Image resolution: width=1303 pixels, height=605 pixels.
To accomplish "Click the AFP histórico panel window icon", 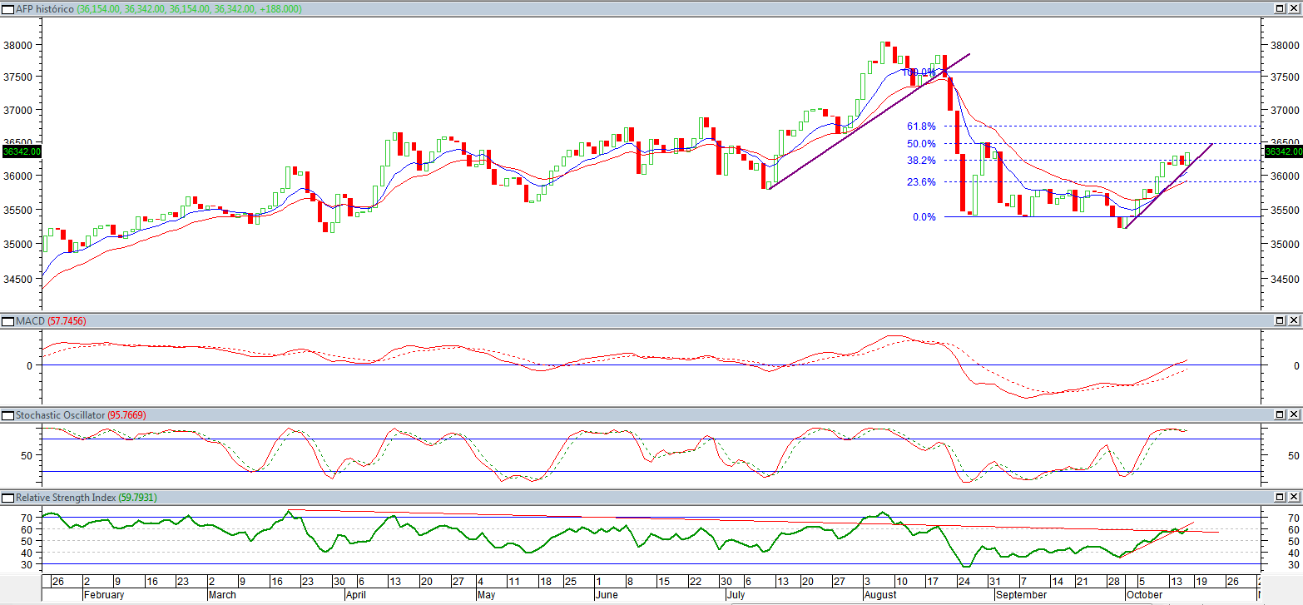I will pos(7,8).
